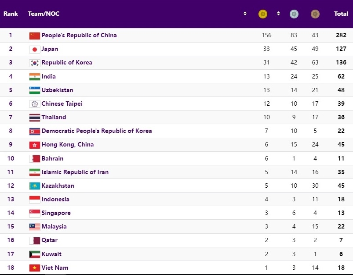Click the India flag icon

[34, 76]
